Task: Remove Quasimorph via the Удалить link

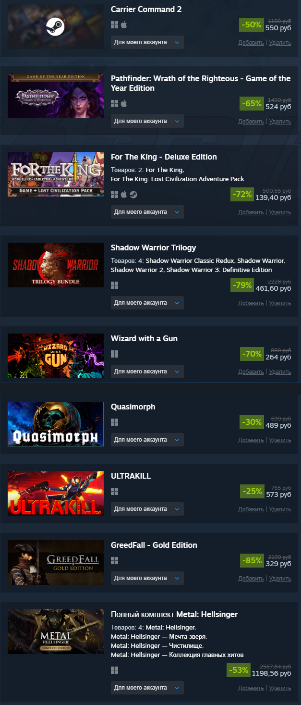Action: [x=280, y=440]
